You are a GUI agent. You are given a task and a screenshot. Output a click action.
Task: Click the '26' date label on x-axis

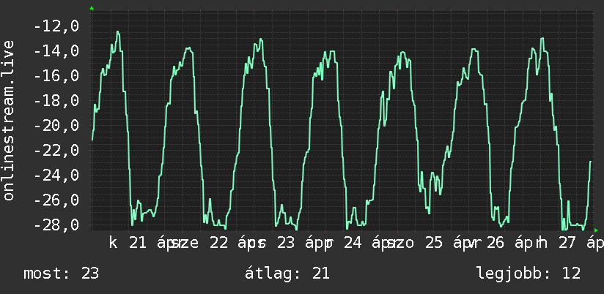[x=496, y=243]
